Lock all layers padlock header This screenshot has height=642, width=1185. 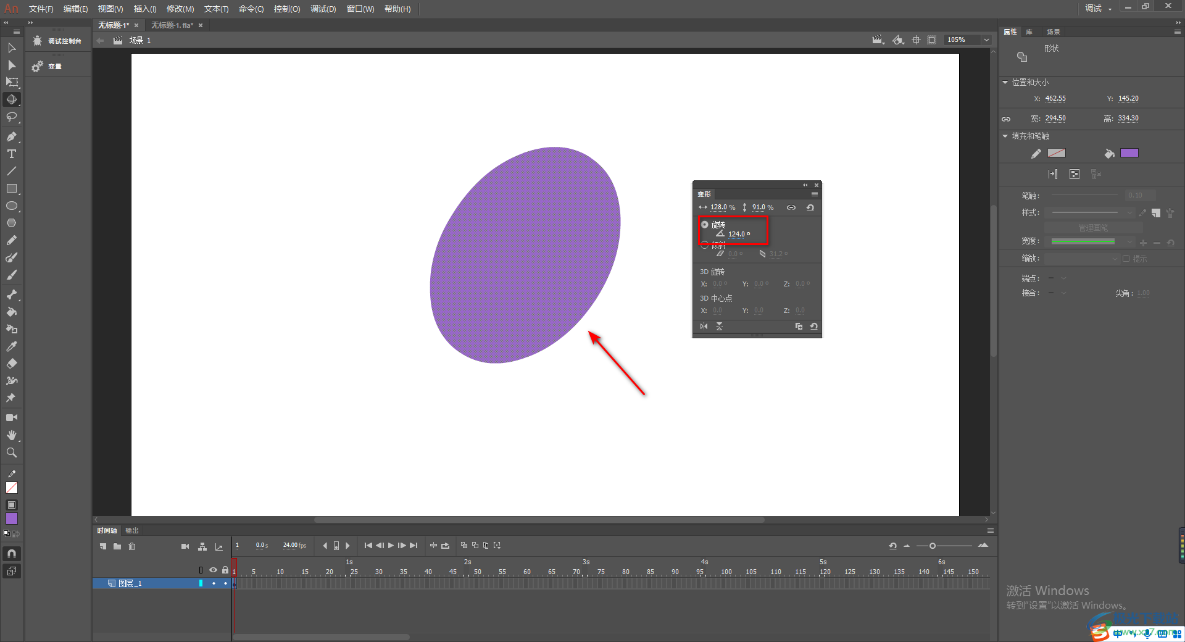225,570
